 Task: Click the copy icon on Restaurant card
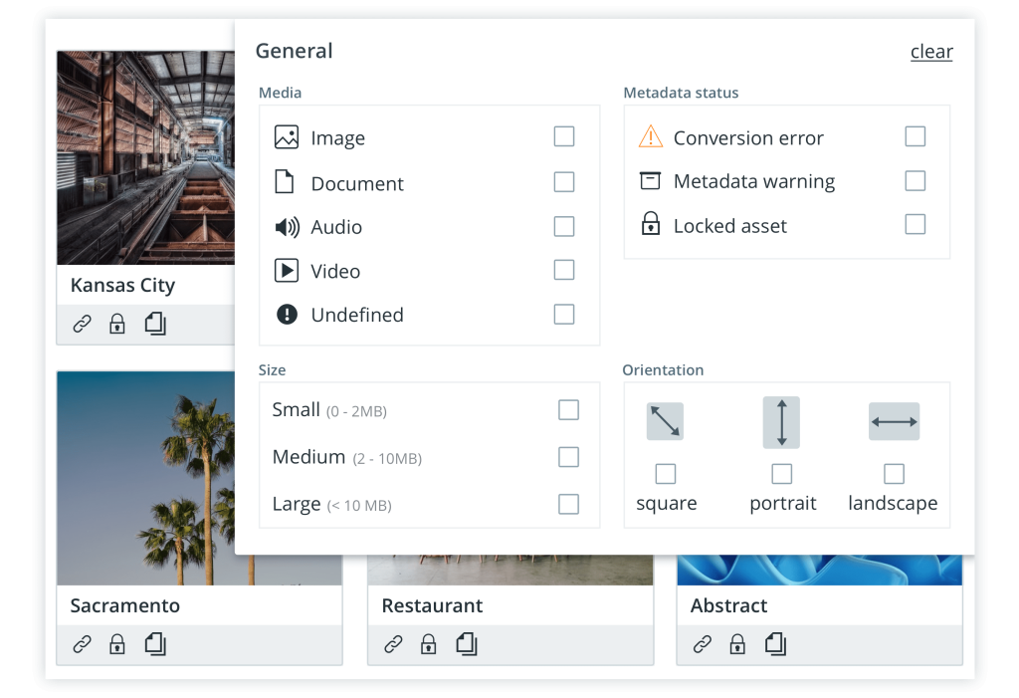pyautogui.click(x=467, y=644)
